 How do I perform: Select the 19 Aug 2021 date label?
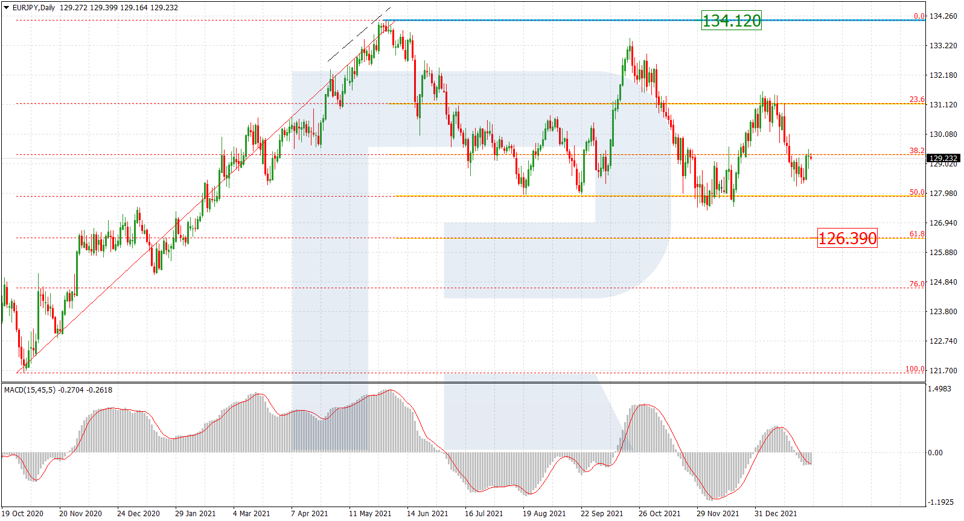(544, 514)
